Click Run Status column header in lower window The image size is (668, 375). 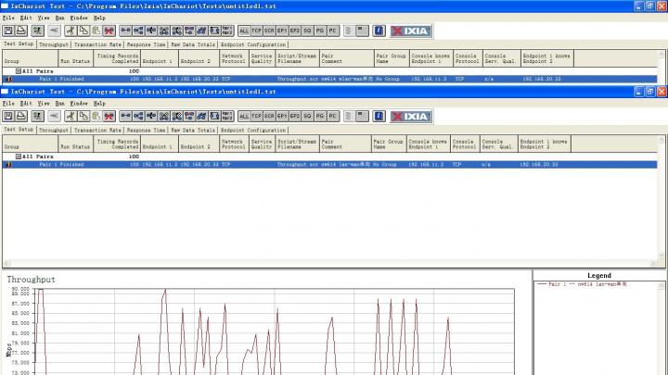tap(75, 144)
